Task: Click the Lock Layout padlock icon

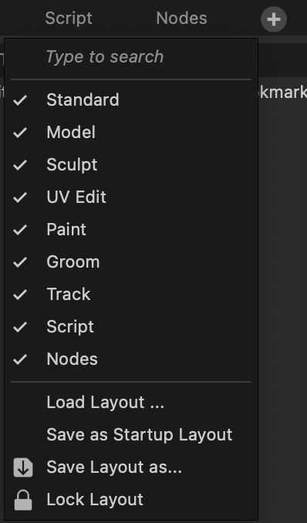Action: click(23, 500)
